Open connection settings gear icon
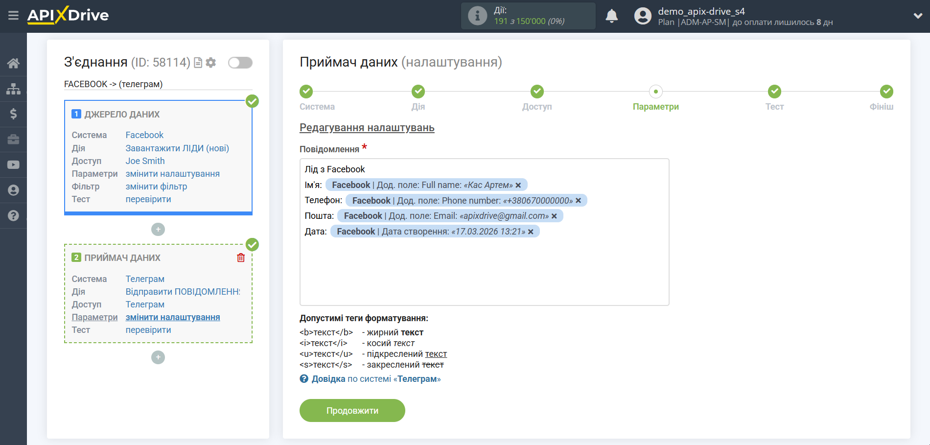Viewport: 930px width, 445px height. tap(211, 63)
